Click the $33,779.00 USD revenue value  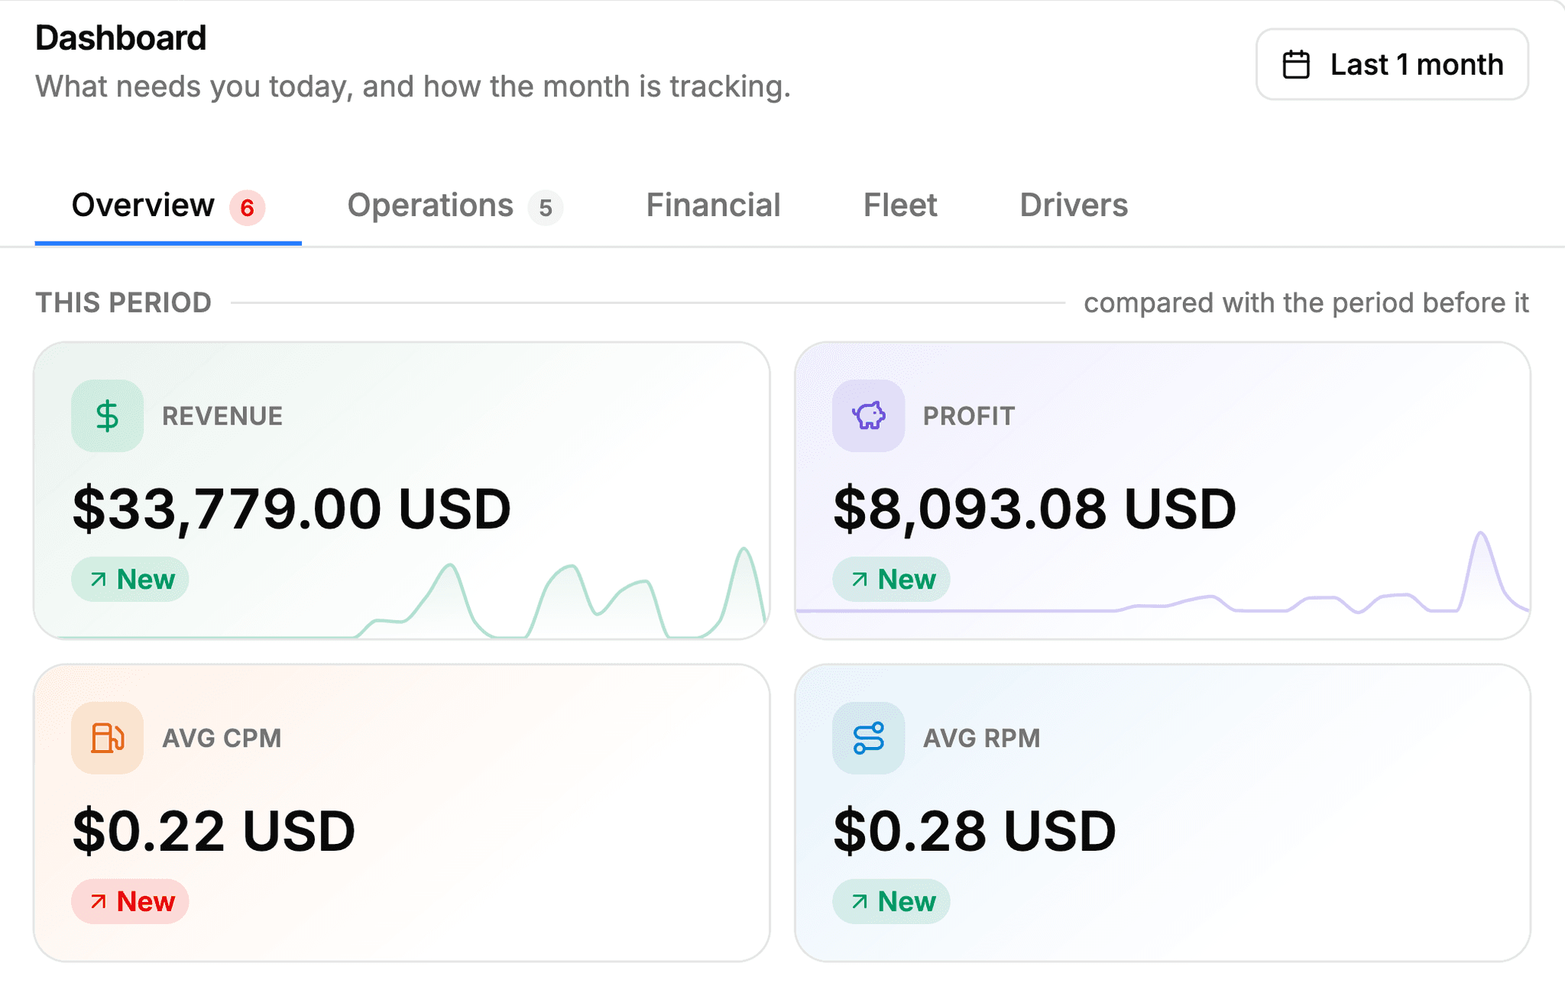[291, 509]
